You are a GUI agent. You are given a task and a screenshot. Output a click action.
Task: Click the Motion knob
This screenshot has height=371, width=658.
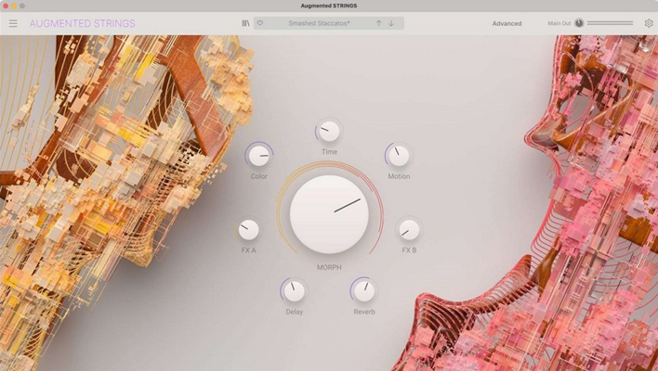(x=399, y=156)
